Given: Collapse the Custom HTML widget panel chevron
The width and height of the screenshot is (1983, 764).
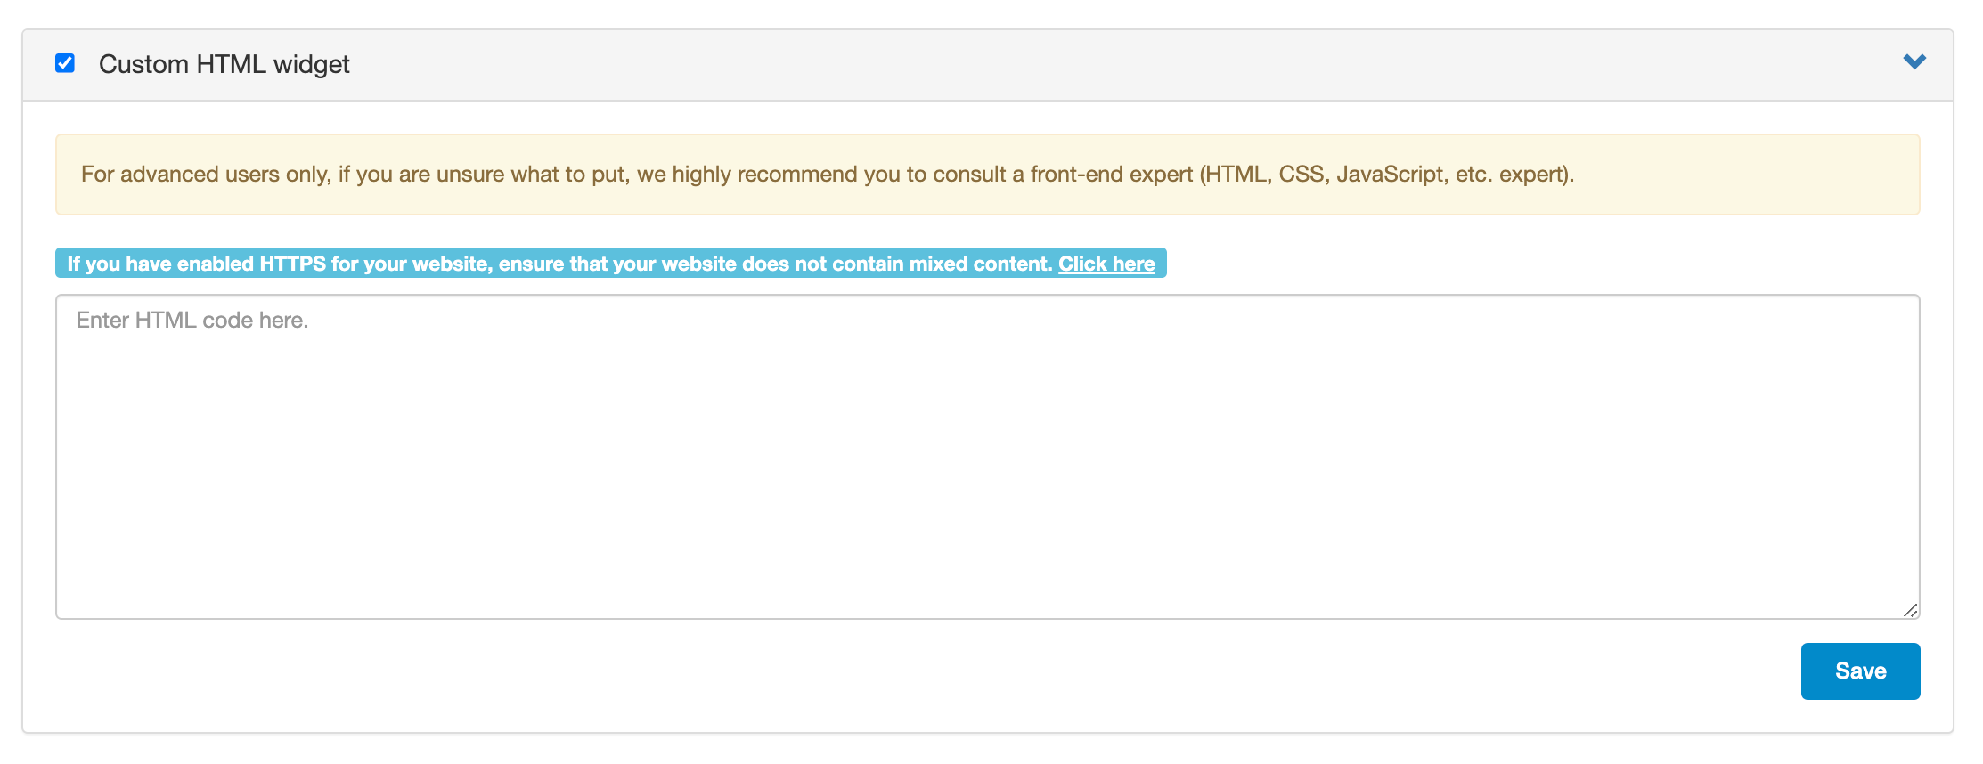Looking at the screenshot, I should 1914,61.
